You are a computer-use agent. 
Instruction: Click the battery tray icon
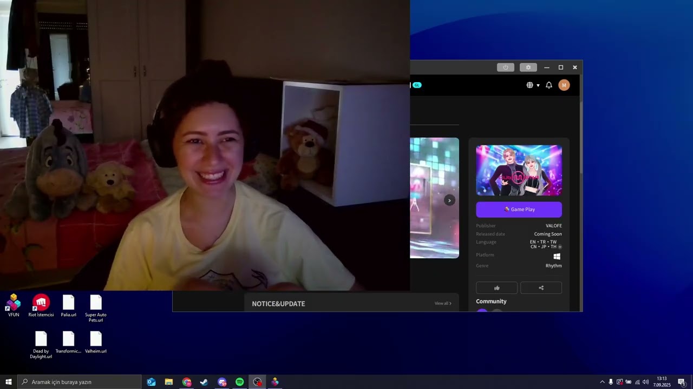coord(628,382)
